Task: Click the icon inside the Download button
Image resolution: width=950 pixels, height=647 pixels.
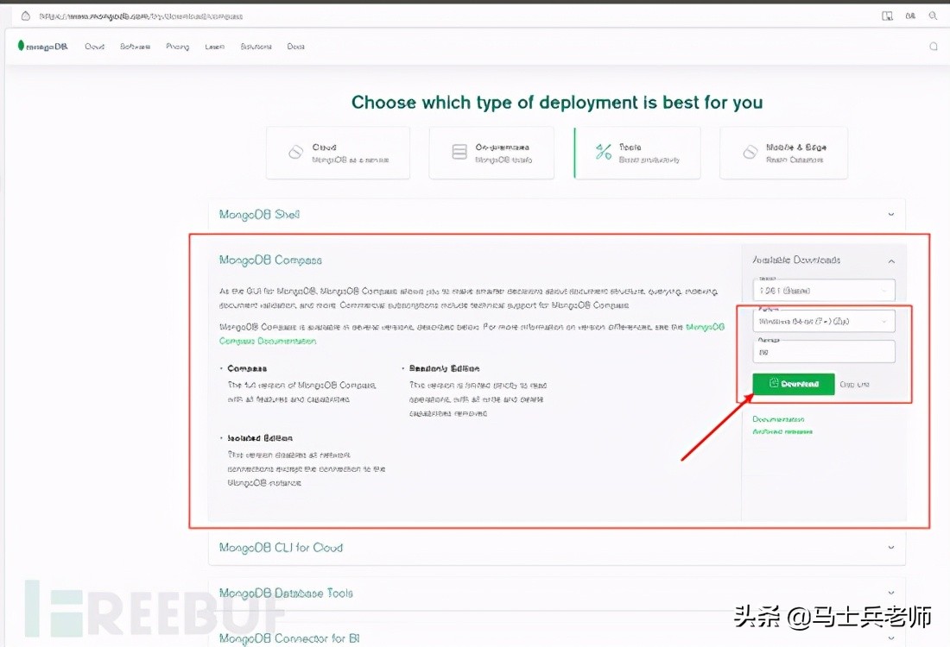Action: [x=774, y=383]
